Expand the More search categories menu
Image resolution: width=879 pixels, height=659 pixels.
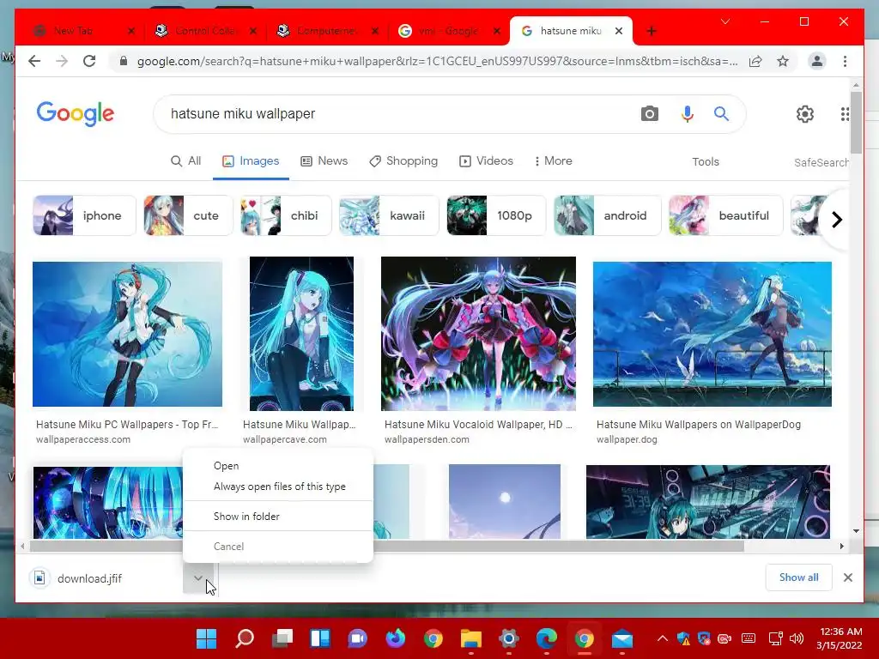point(553,160)
